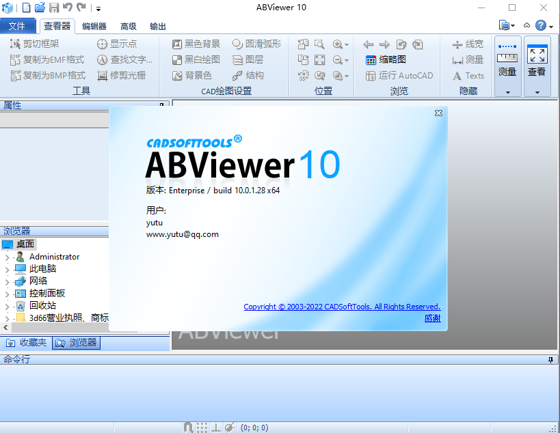
Task: Select the 剪切框架 (clip frame) tool
Action: click(x=31, y=44)
